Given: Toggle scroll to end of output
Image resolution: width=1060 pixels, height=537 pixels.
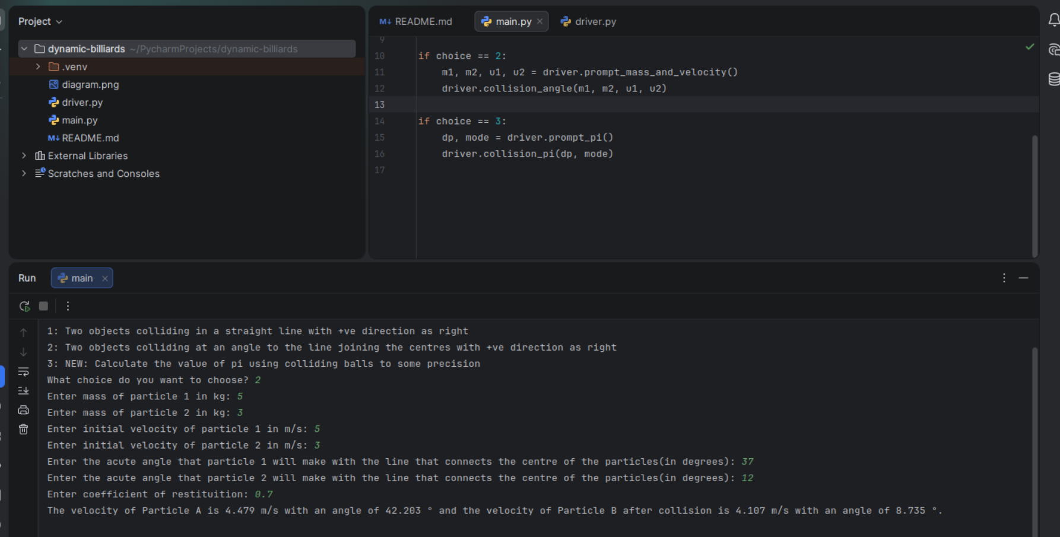Looking at the screenshot, I should click(24, 391).
